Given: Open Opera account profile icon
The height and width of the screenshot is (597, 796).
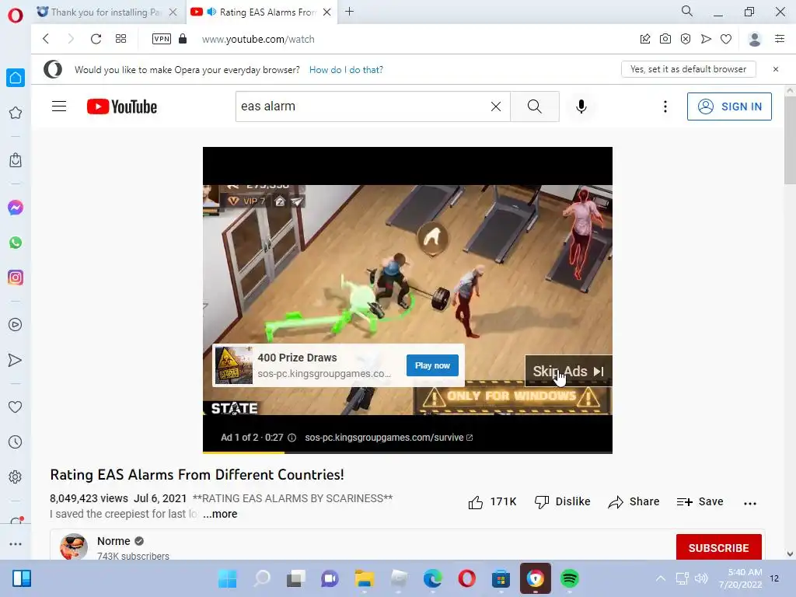Looking at the screenshot, I should click(754, 39).
